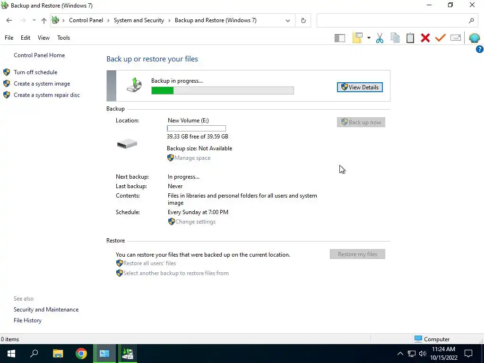Click the E: drive free space bar
This screenshot has height=363, width=484.
pyautogui.click(x=196, y=129)
